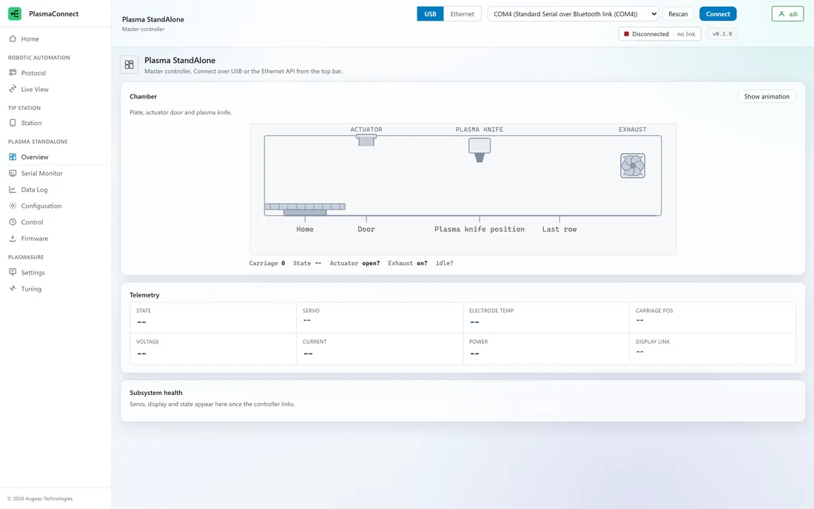This screenshot has width=814, height=509.
Task: Click the Home position marker label
Action: (305, 229)
